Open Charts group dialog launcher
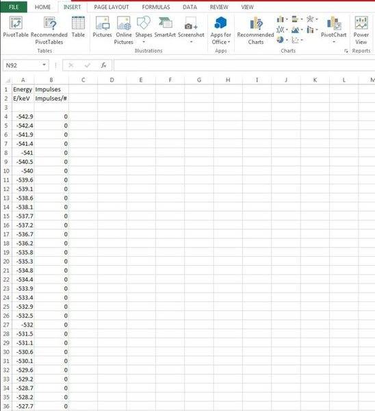Image resolution: width=375 pixels, height=411 pixels. (346, 51)
